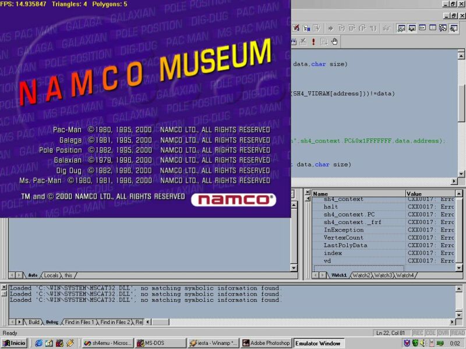Select the Watch3 tab

(383, 275)
